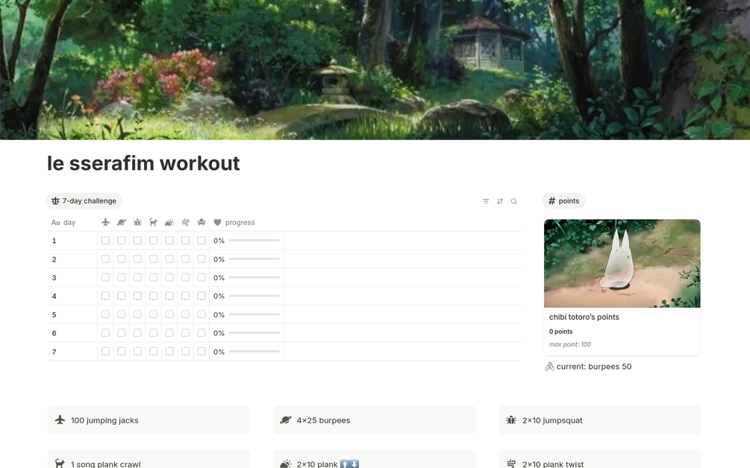The height and width of the screenshot is (468, 750).
Task: Check day 1 airplane checkbox
Action: (x=105, y=240)
